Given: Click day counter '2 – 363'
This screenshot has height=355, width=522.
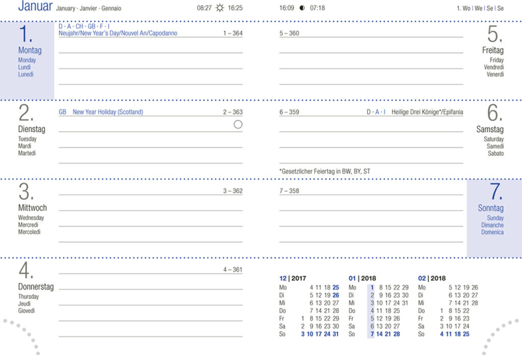Looking at the screenshot, I should pos(232,112).
